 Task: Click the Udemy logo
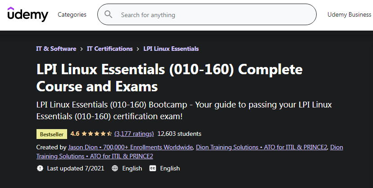click(28, 14)
